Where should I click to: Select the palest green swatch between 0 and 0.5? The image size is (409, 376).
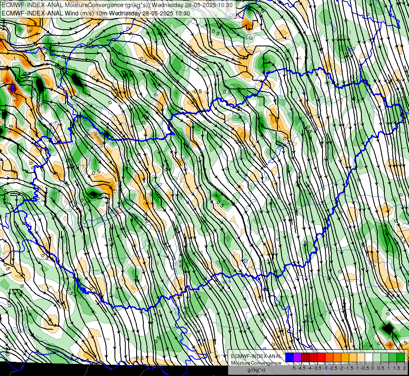(377, 357)
